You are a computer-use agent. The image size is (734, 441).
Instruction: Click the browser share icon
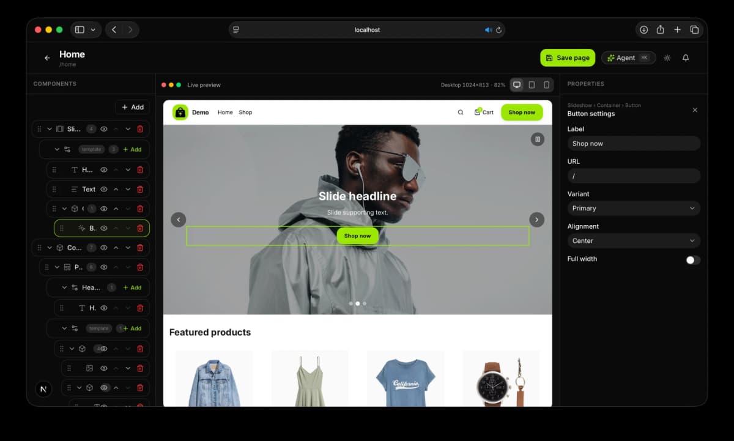click(661, 30)
